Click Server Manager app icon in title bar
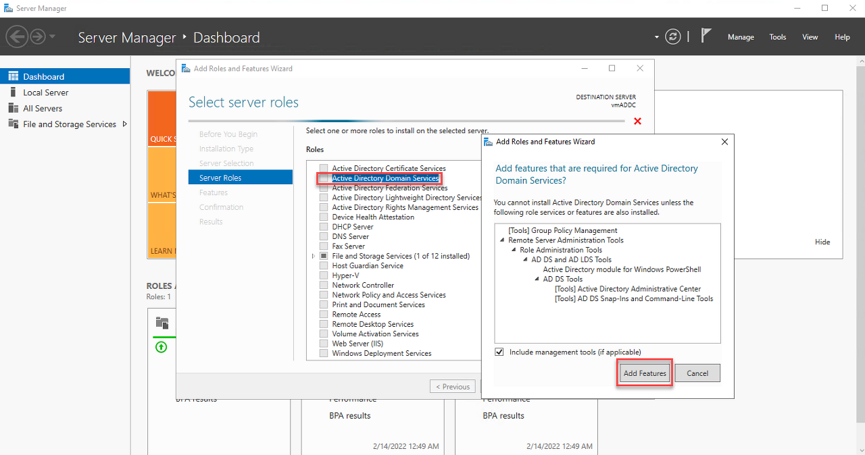 coord(7,8)
